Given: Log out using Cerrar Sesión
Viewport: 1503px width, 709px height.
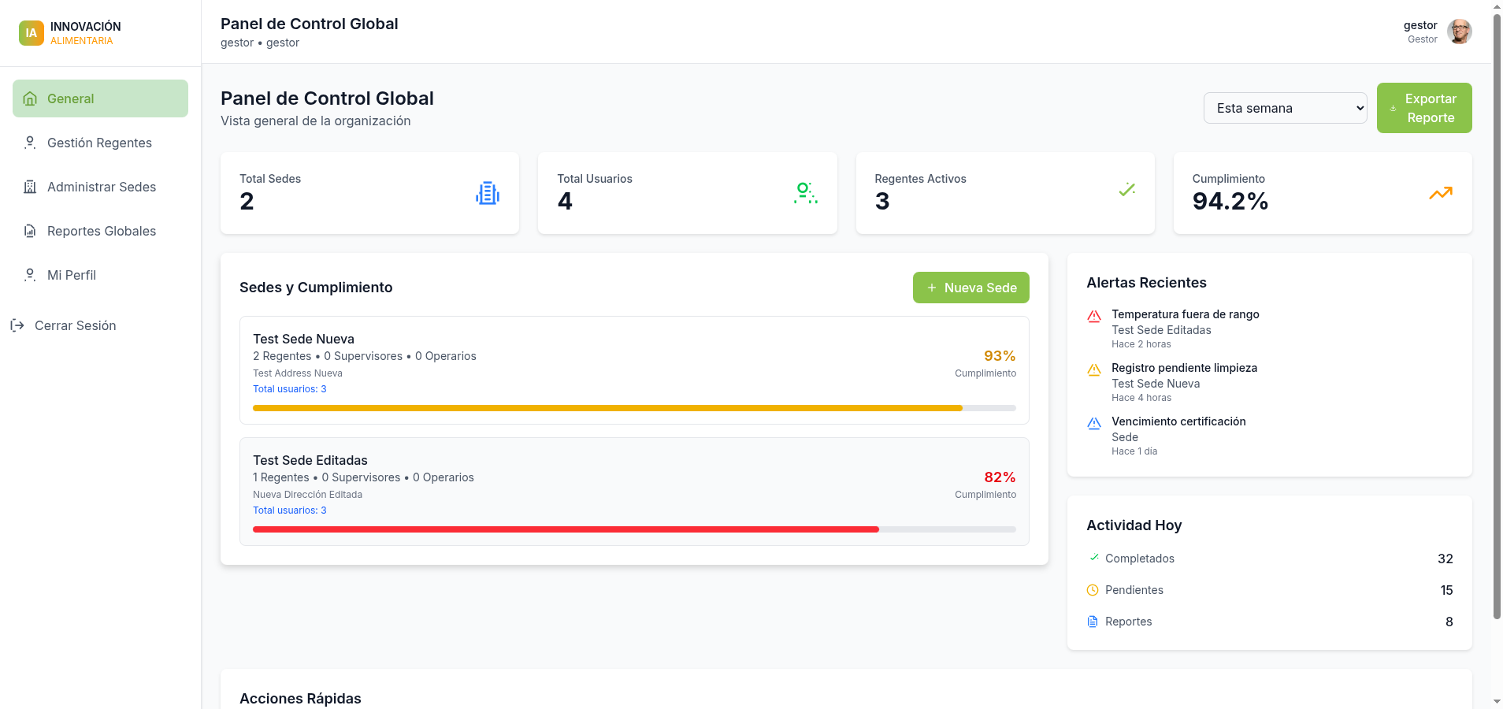Looking at the screenshot, I should (75, 325).
